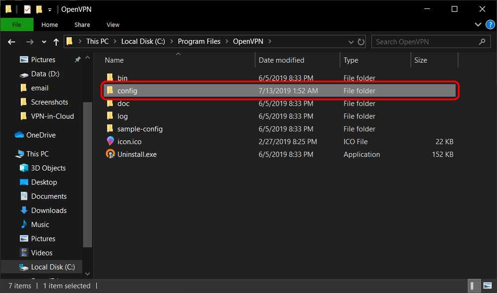Viewport: 497px width, 293px height.
Task: Click the OneDrive cloud icon in sidebar
Action: tap(19, 135)
